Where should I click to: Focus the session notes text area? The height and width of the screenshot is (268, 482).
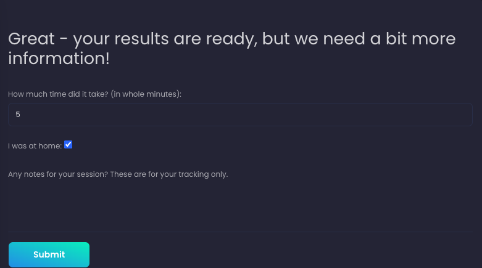240,206
